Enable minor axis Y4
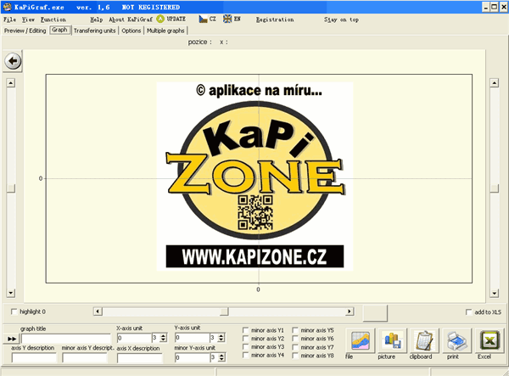Screen dimensions: 509x376 tap(246, 356)
